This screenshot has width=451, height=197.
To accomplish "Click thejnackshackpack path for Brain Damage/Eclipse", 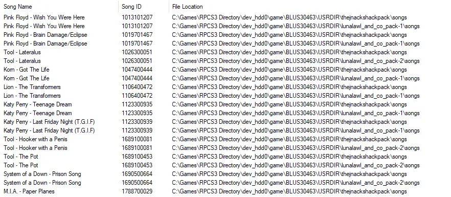I will 289,35.
